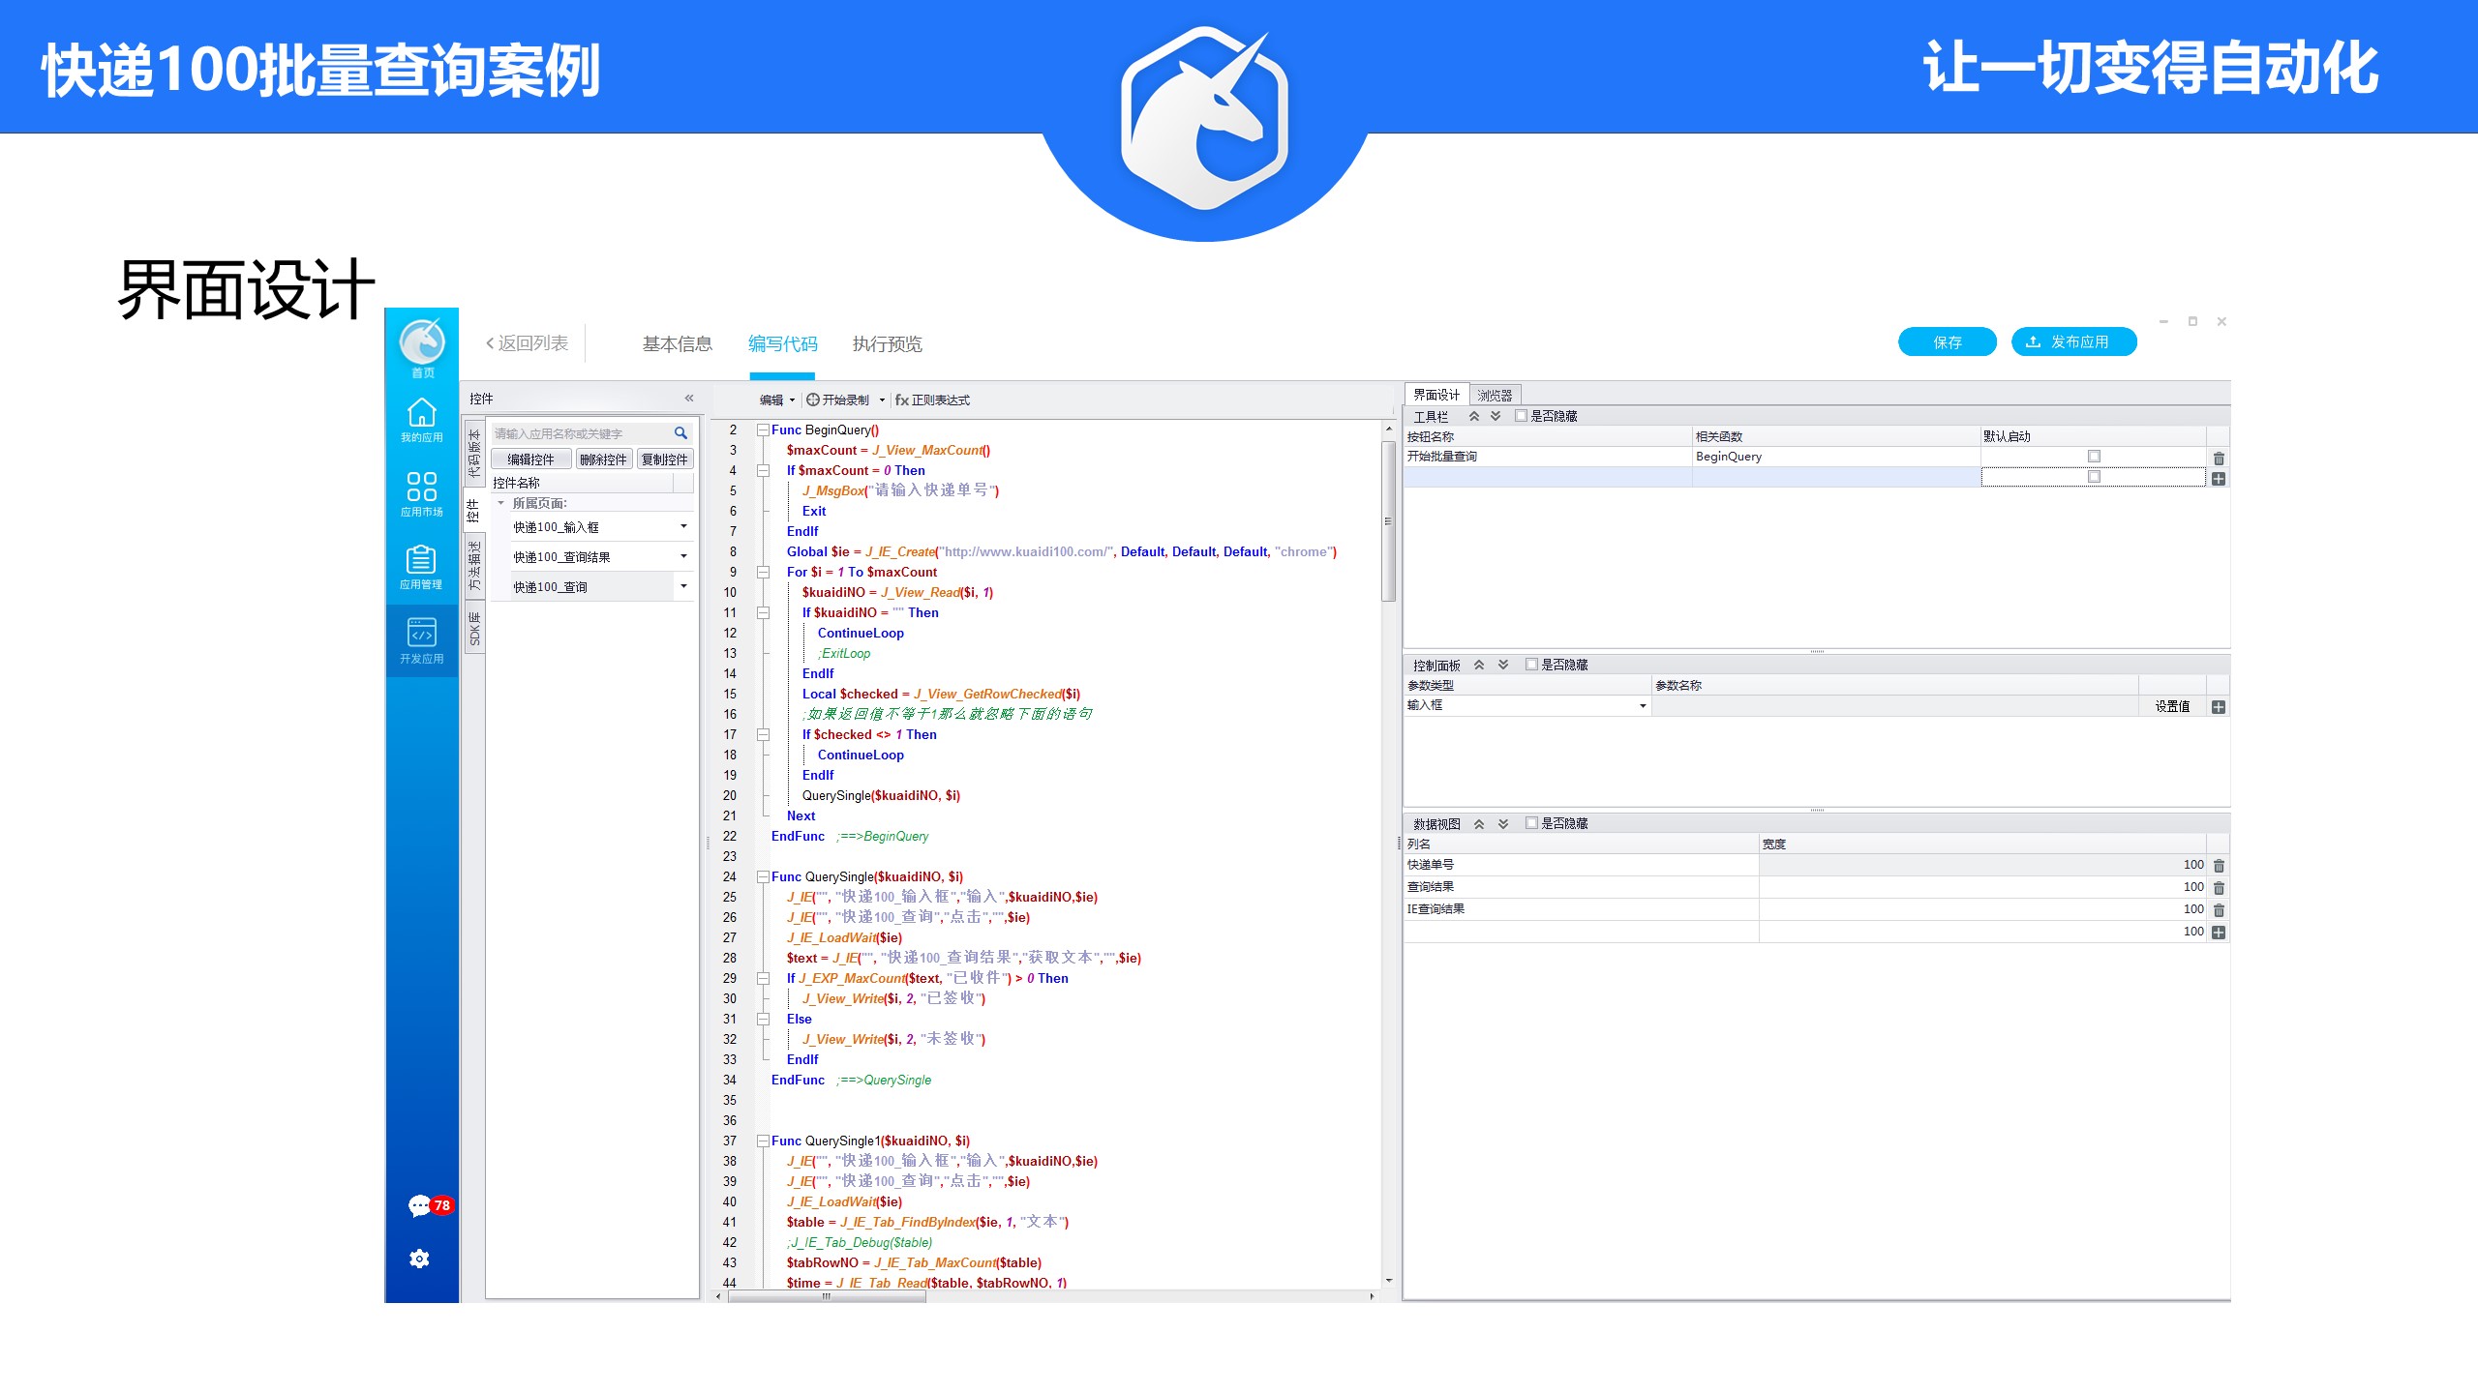This screenshot has height=1393, width=2478.
Task: Enable 默认启动 checkbox for BeginQuery row
Action: pyautogui.click(x=2094, y=457)
